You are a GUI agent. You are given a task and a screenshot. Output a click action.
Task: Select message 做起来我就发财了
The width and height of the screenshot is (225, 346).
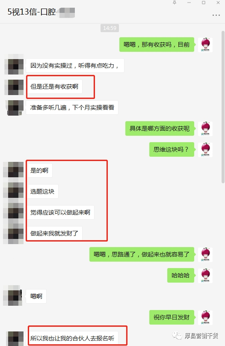pyautogui.click(x=54, y=233)
